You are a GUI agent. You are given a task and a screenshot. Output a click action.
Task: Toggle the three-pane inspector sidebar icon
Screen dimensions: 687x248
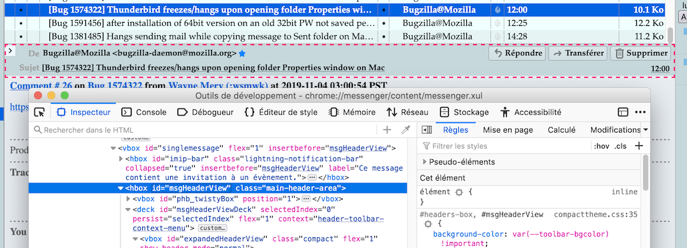coord(426,130)
